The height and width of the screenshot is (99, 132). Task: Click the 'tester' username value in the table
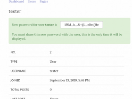54,71
